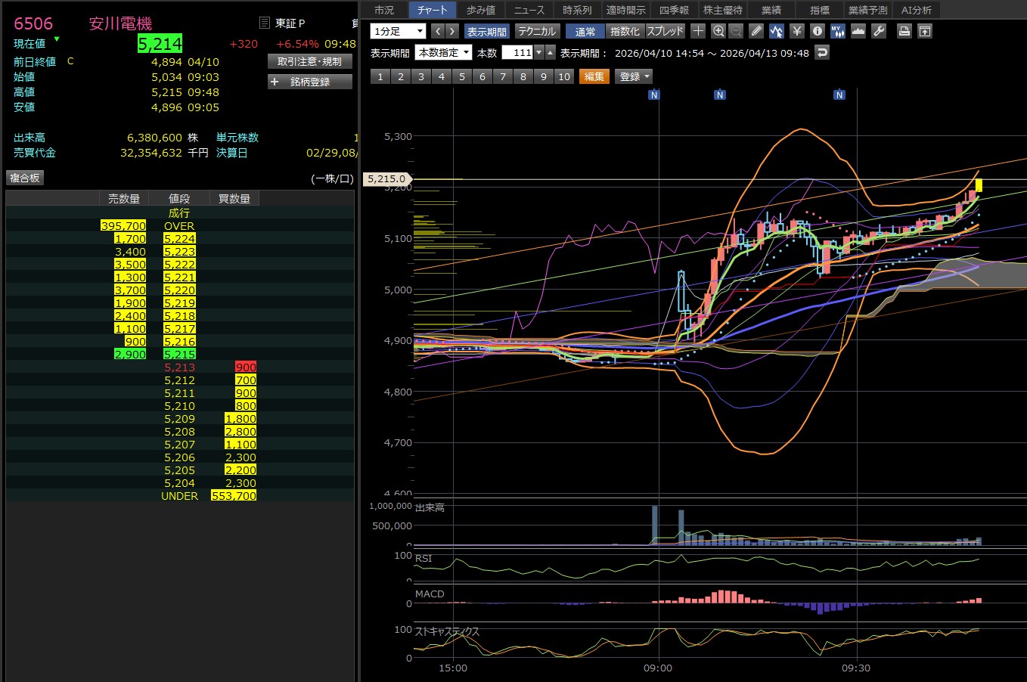The height and width of the screenshot is (682, 1027).
Task: Toggle 指数化 index mode
Action: pos(625,31)
